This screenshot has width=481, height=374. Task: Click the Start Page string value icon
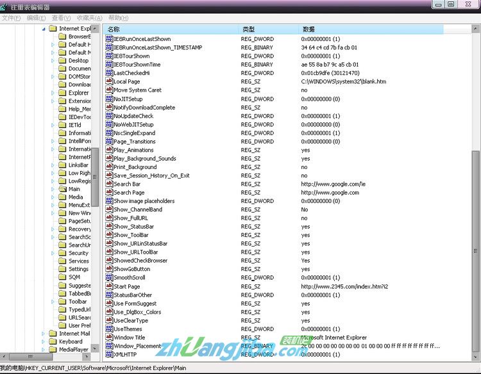(x=109, y=286)
